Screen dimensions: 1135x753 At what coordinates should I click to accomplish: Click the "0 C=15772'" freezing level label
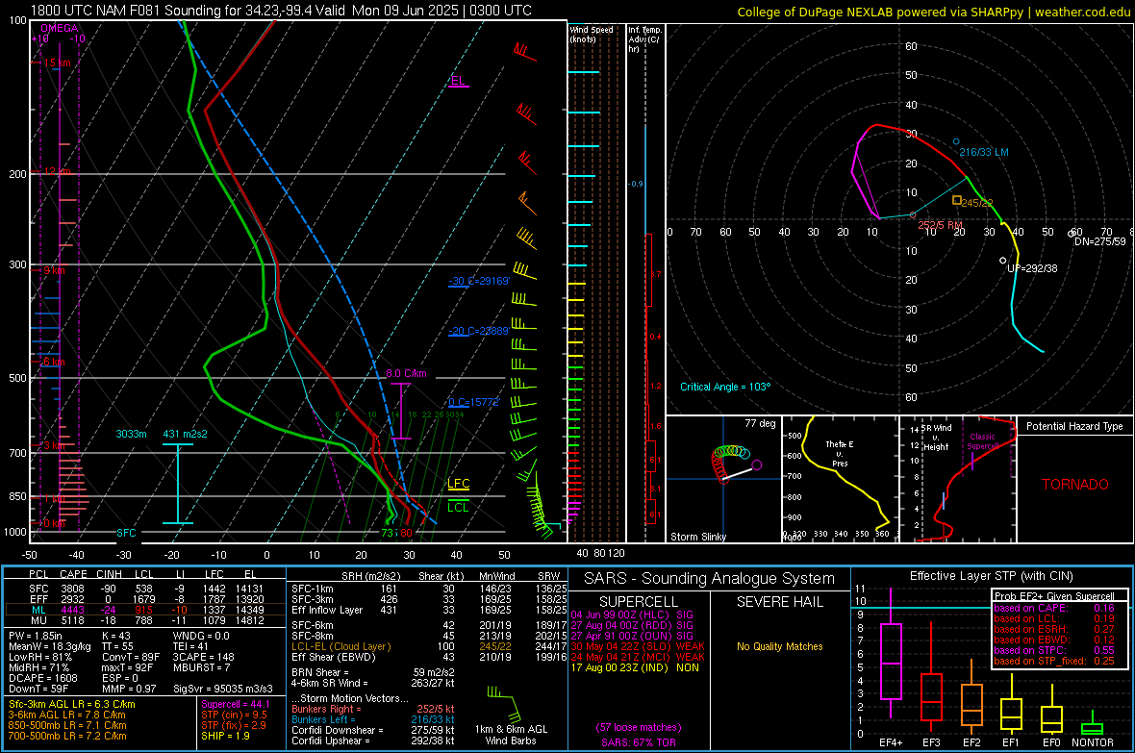474,402
